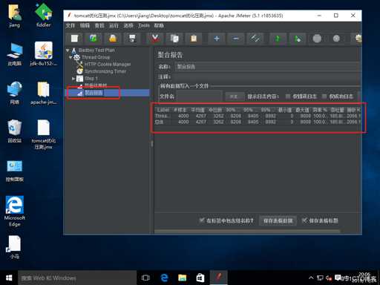380x285 pixels.
Task: Open the 运行 menu
Action: point(114,25)
